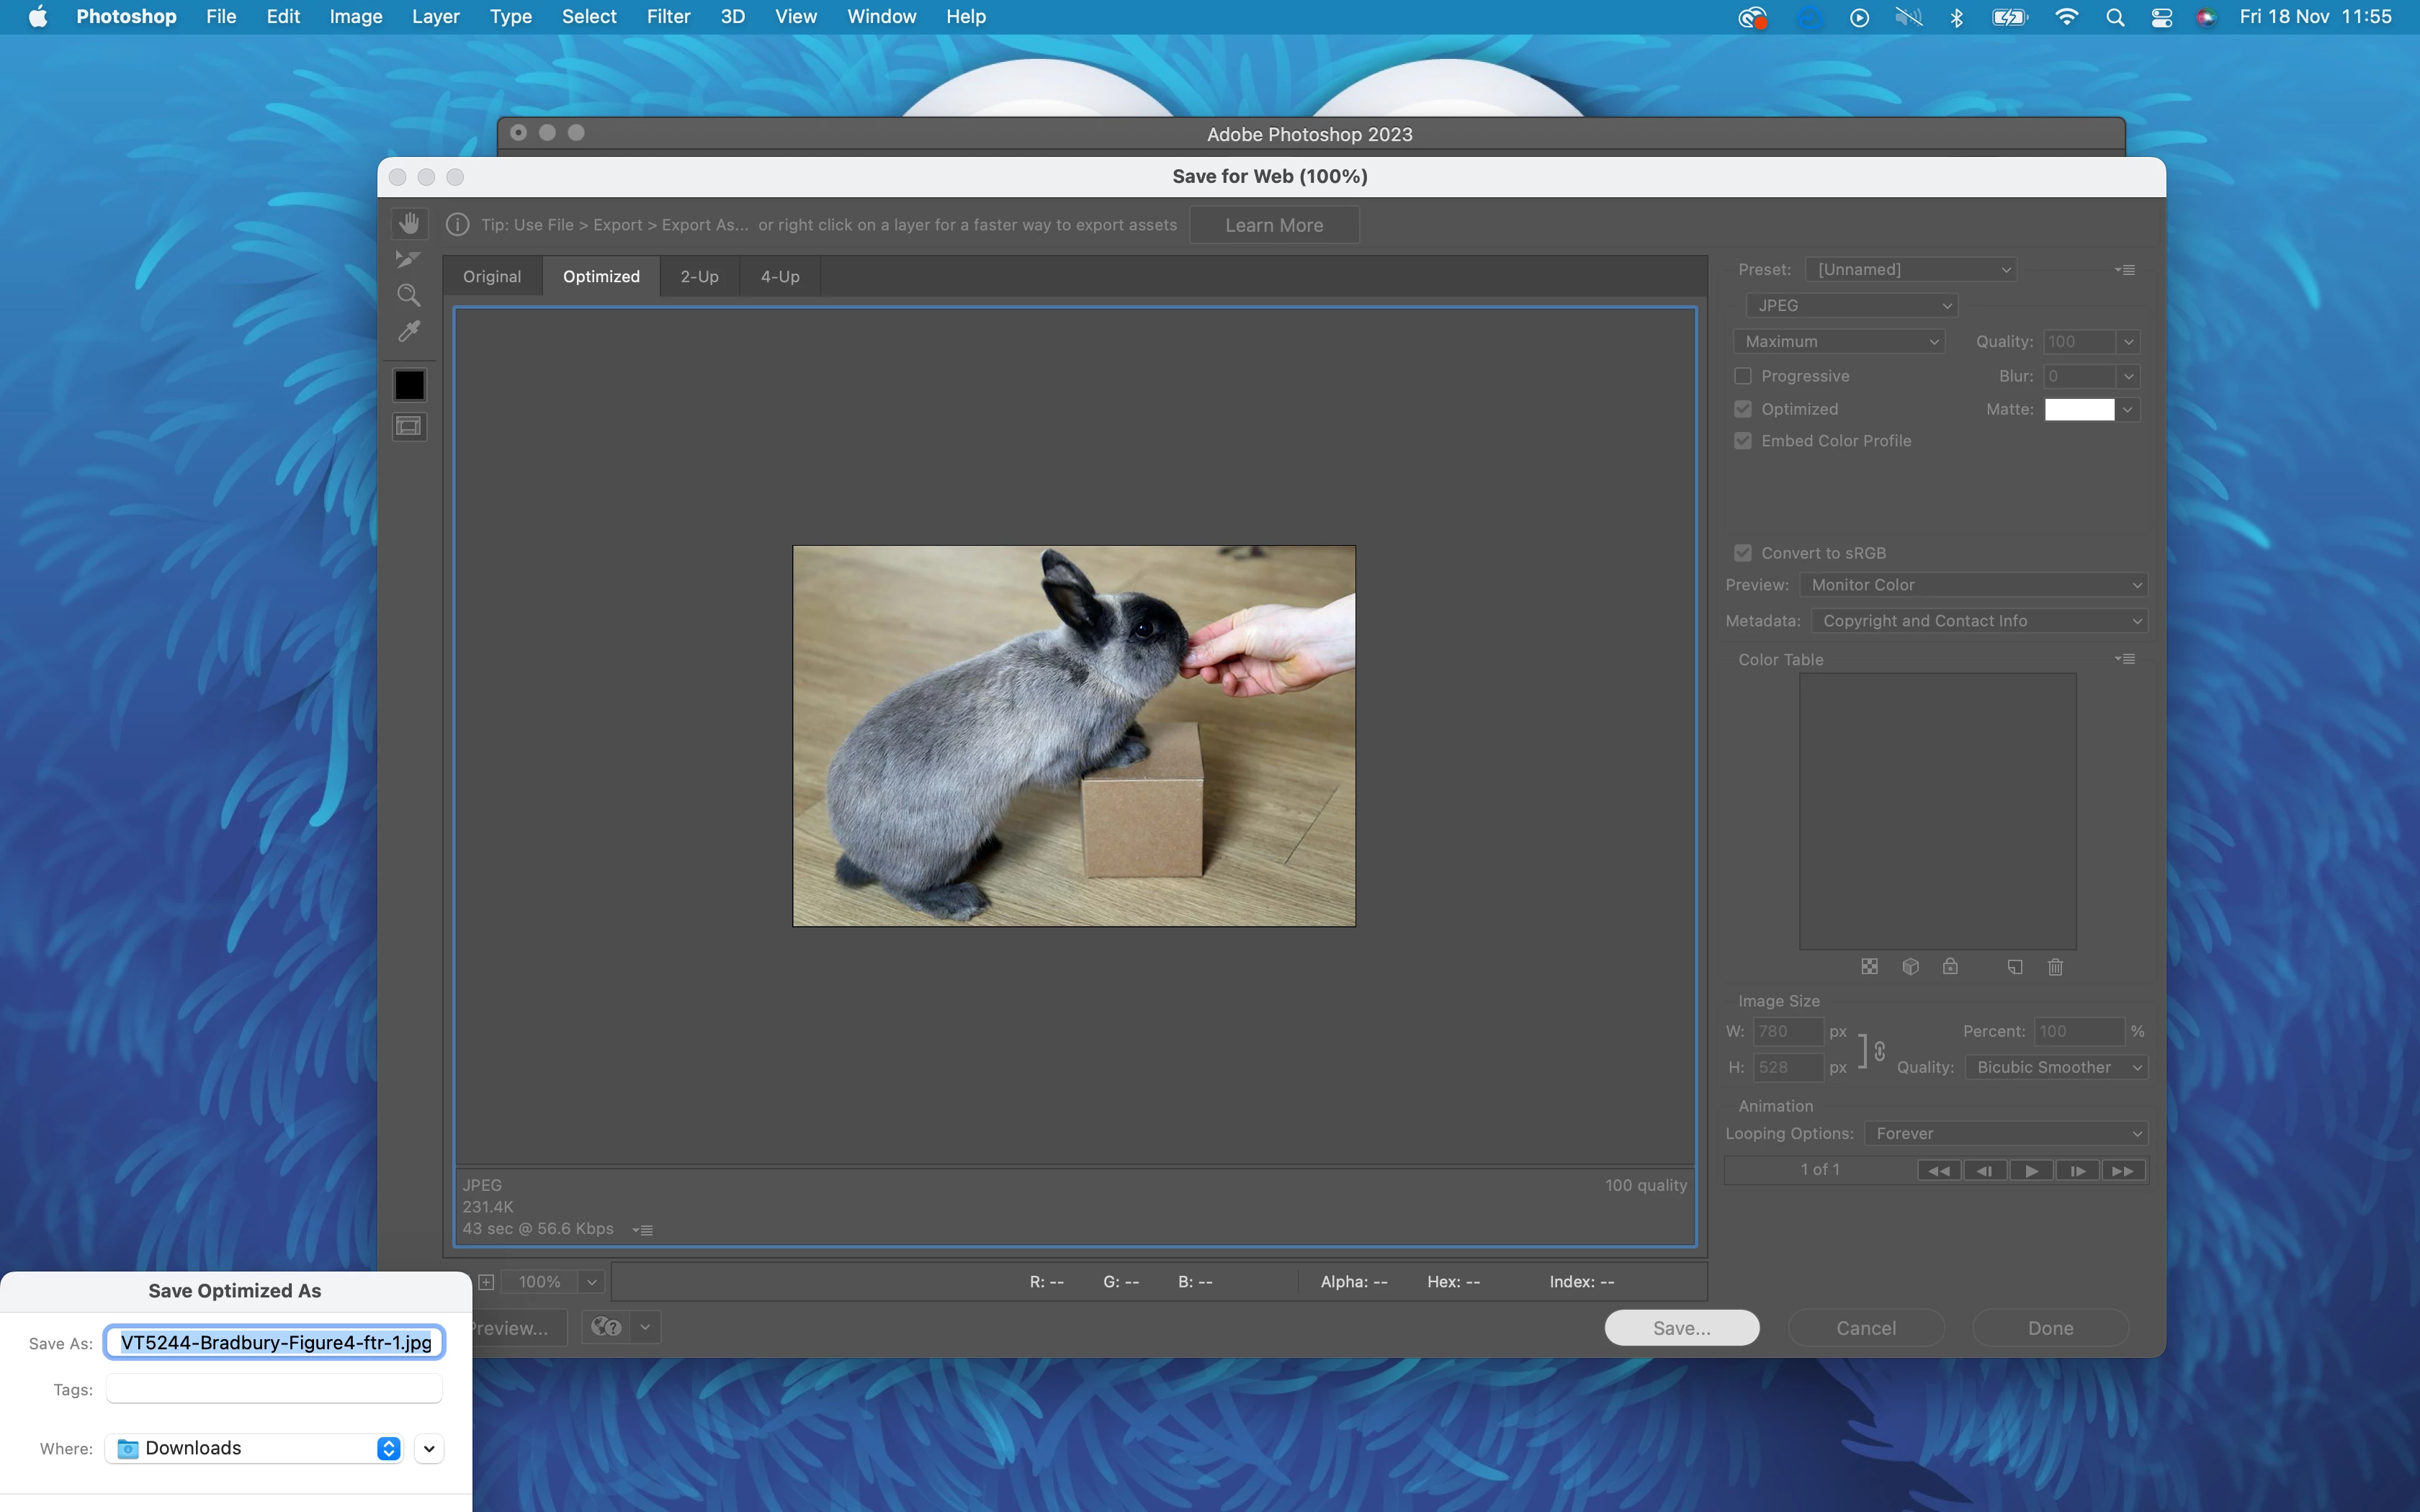2420x1512 pixels.
Task: Click the browser preview globe icon
Action: [x=606, y=1327]
